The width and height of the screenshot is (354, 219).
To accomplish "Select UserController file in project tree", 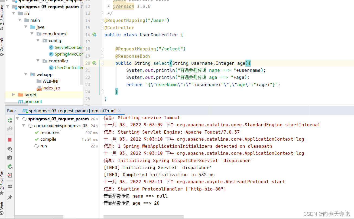I will [69, 68].
